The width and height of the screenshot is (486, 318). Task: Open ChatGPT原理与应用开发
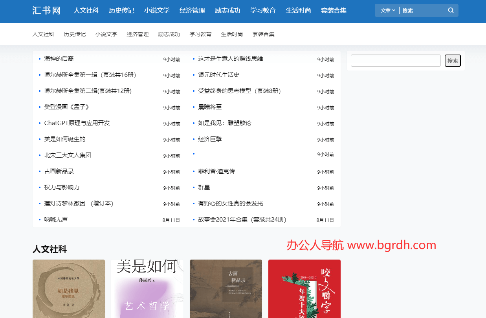pos(77,123)
